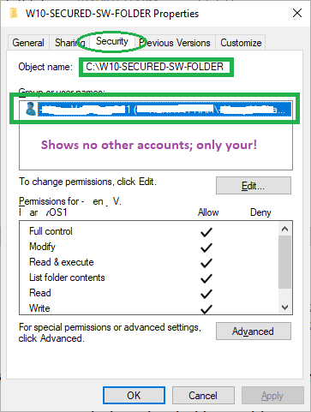Open Advanced security settings

pos(254,331)
